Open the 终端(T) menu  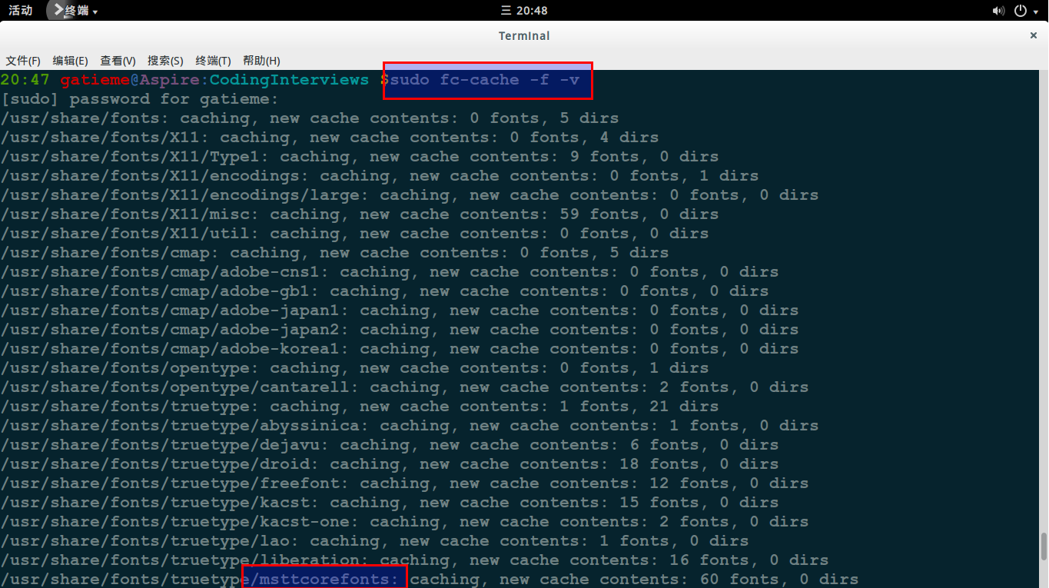213,61
